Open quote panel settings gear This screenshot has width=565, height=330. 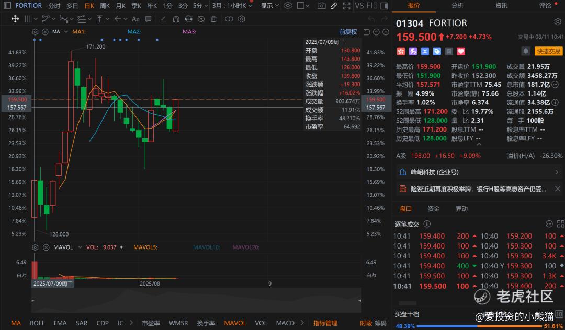point(558,22)
